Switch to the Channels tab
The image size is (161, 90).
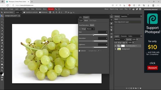pos(124,36)
